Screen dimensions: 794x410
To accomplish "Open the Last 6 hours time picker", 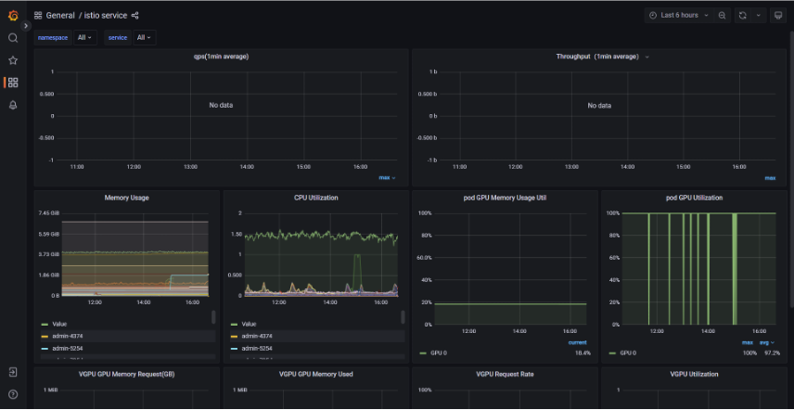I will (678, 16).
